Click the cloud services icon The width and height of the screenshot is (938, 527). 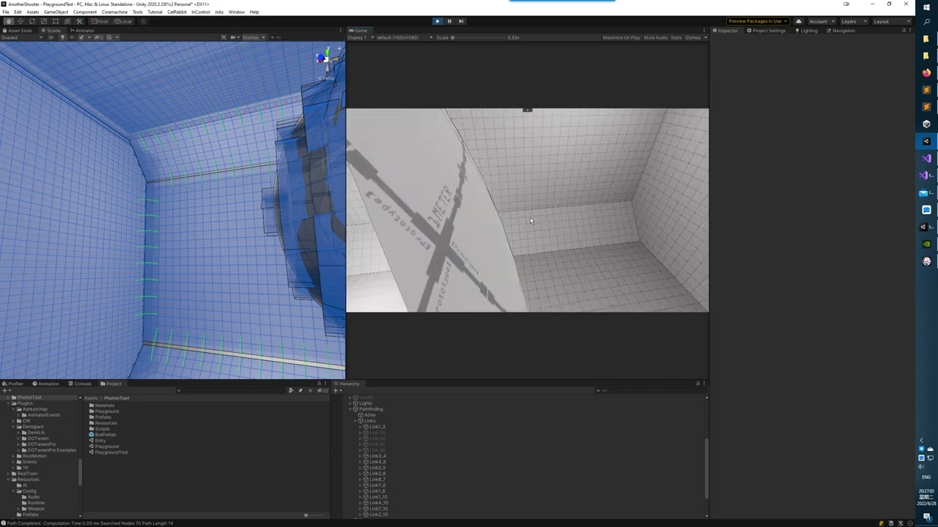[799, 21]
